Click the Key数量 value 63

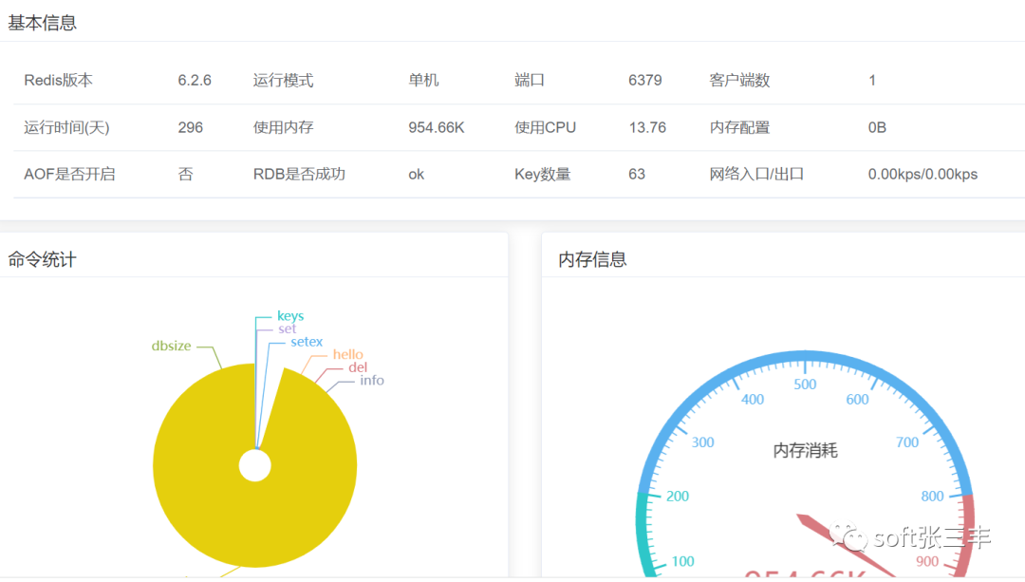coord(637,175)
